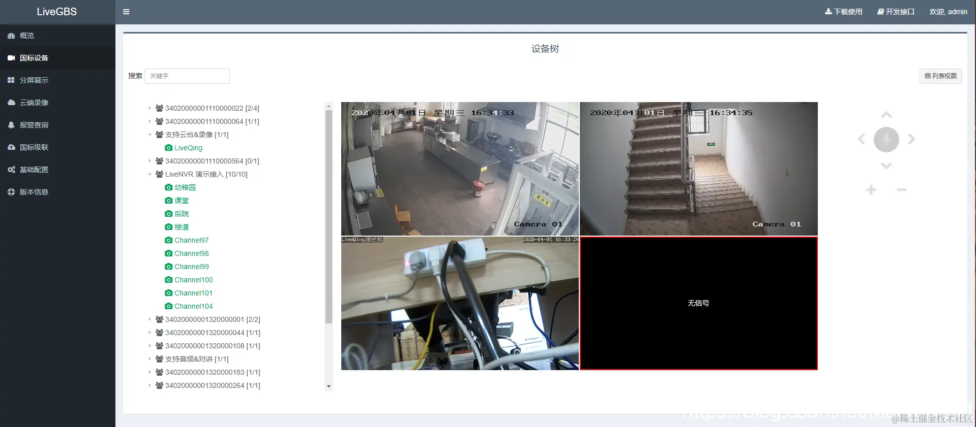Viewport: 976px width, 427px height.
Task: Click the device tree scrollbar thumb
Action: click(329, 217)
